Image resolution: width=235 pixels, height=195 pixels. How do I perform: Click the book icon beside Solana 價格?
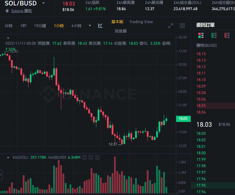[7, 11]
